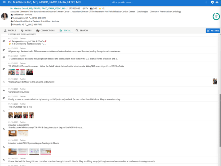Go to the Connections tab
Image resolution: width=221 pixels, height=166 pixels.
[x=46, y=31]
